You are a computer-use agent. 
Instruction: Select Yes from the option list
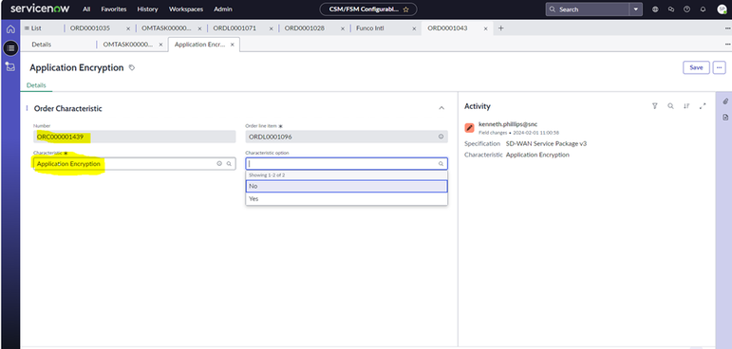[x=347, y=199]
